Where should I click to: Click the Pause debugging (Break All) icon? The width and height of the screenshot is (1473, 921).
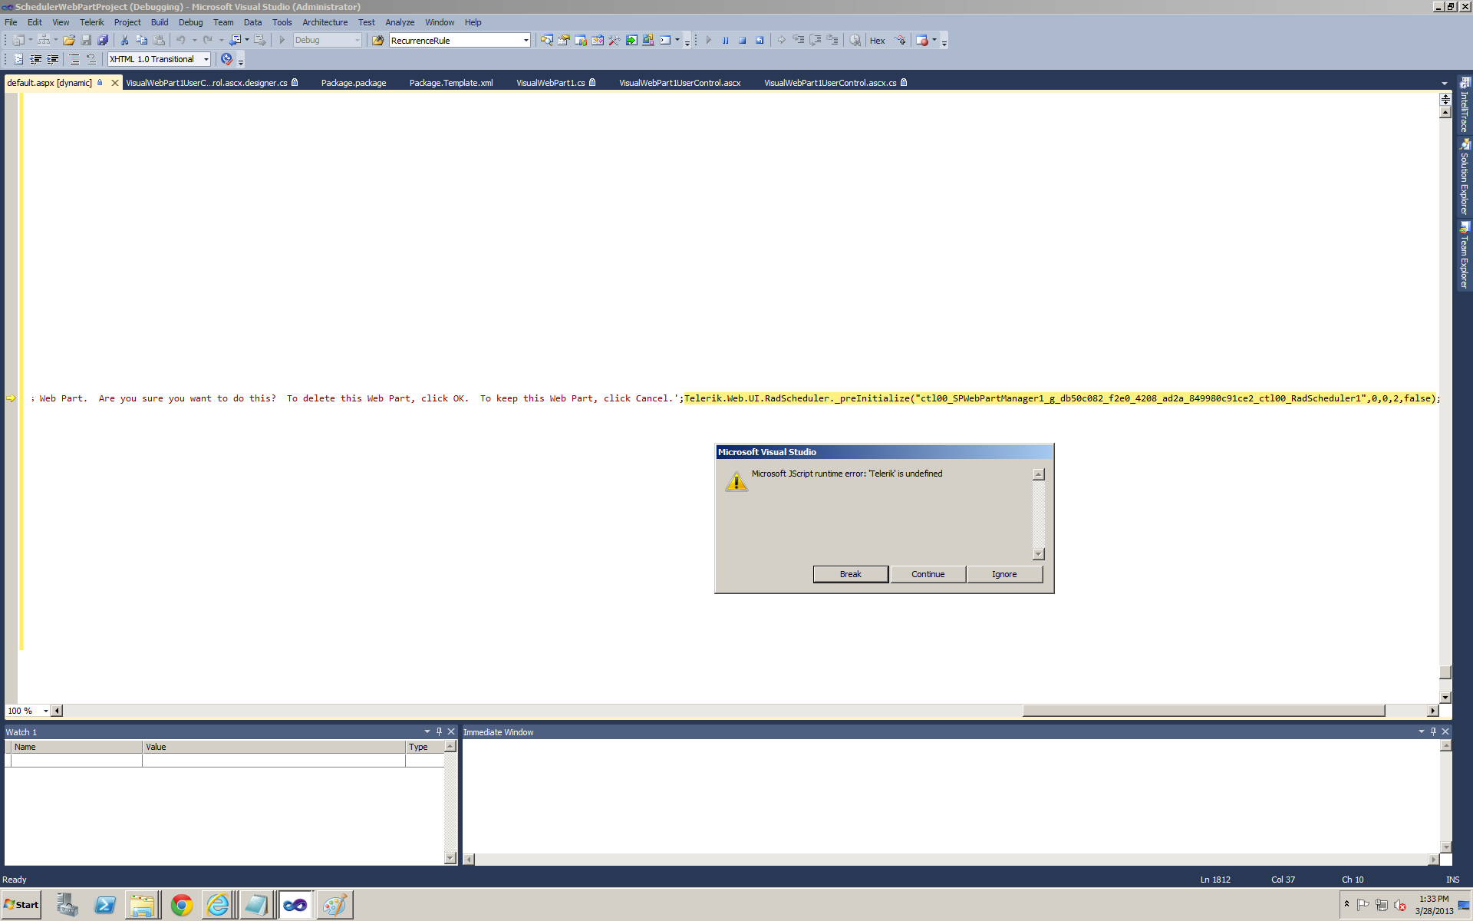click(725, 41)
